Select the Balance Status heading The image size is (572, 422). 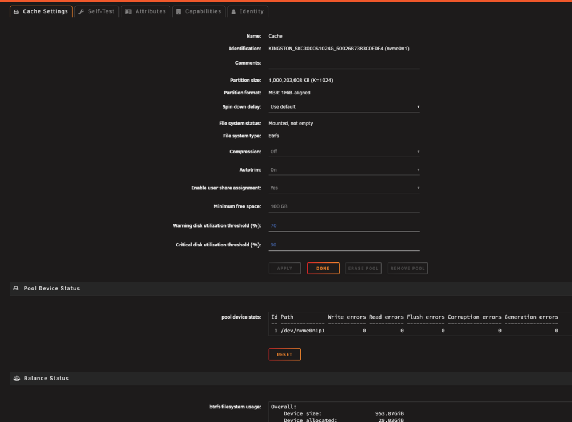46,378
